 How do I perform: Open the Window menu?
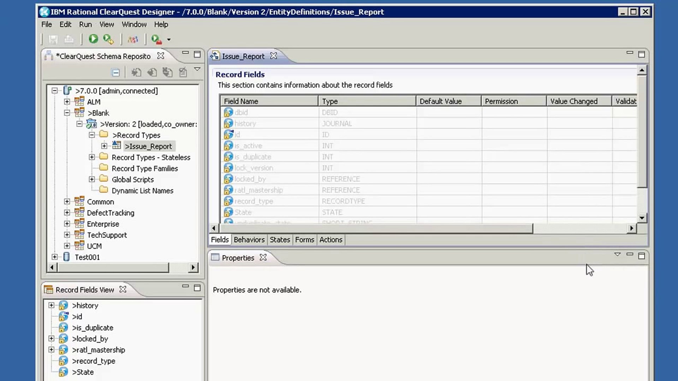click(x=134, y=24)
